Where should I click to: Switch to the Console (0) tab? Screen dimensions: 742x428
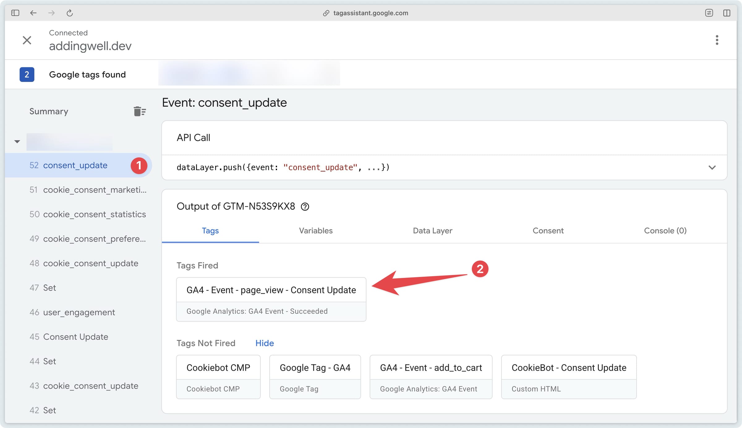(x=665, y=231)
